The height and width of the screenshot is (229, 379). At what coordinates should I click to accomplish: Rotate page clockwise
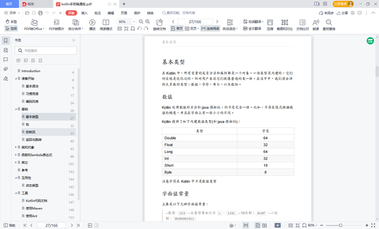coord(146,28)
